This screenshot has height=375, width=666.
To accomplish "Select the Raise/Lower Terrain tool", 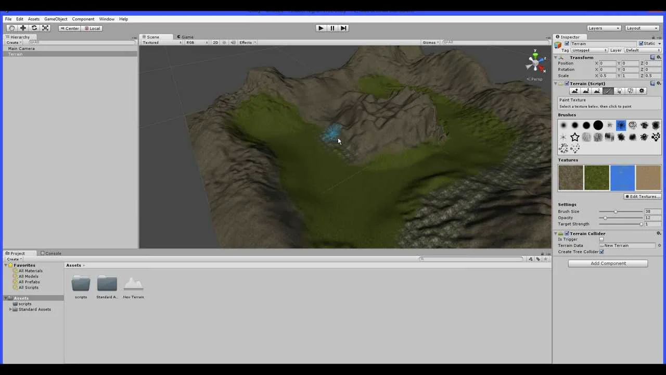I will (574, 91).
